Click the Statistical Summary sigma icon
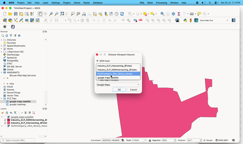243x144 pixels. (x=179, y=14)
